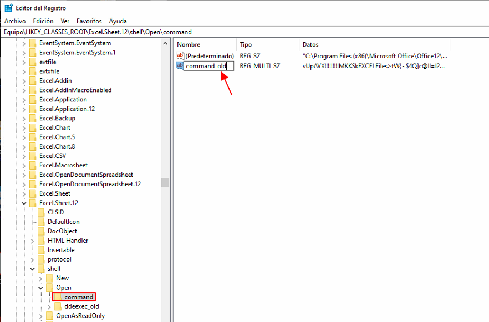
Task: Click inside the command_old rename field
Action: click(x=208, y=66)
